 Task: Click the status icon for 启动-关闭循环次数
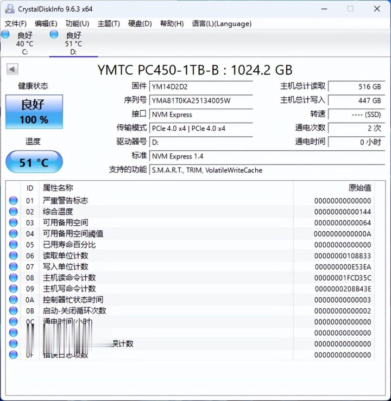(x=14, y=310)
